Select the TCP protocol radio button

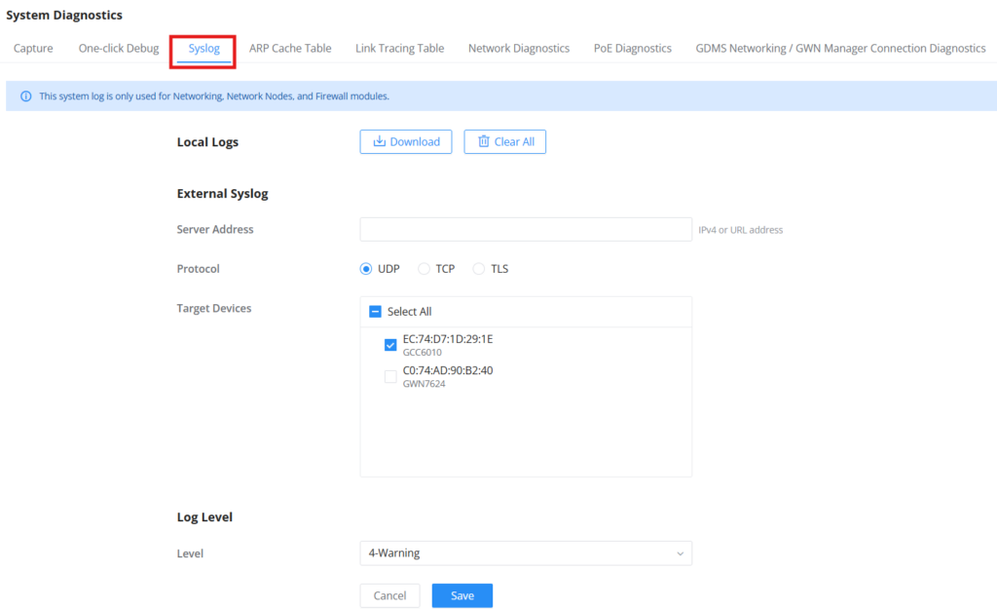(x=424, y=269)
